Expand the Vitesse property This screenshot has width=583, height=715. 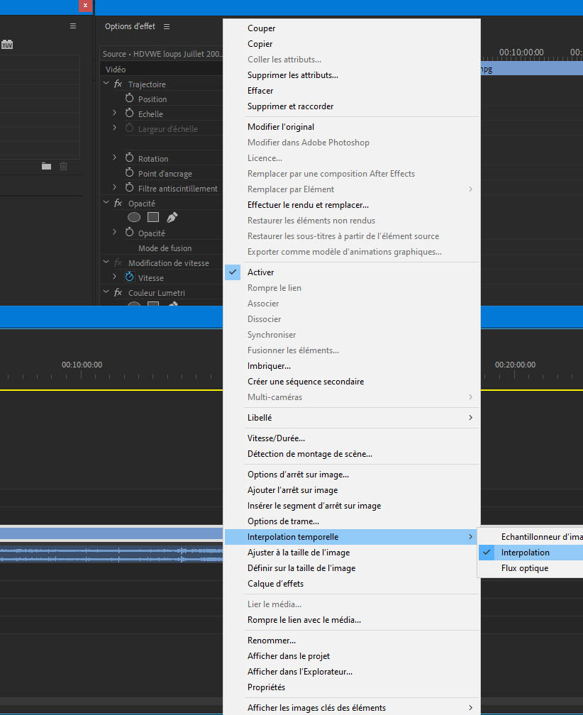click(114, 277)
